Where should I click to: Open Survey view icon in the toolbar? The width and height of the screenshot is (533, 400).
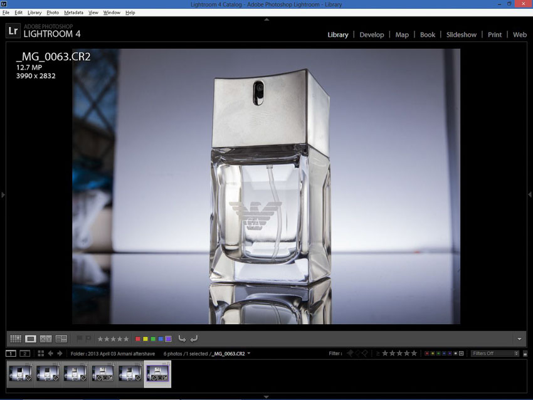[x=61, y=339]
